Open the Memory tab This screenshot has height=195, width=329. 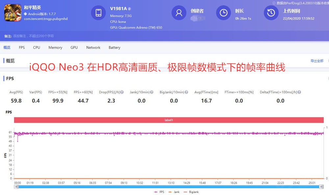pos(55,48)
